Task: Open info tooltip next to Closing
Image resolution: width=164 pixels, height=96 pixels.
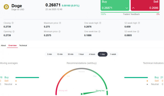Action: click(x=13, y=23)
